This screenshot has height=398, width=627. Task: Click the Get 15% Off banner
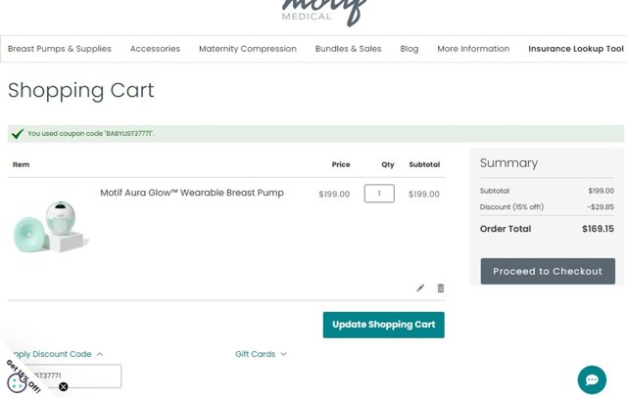pos(24,376)
